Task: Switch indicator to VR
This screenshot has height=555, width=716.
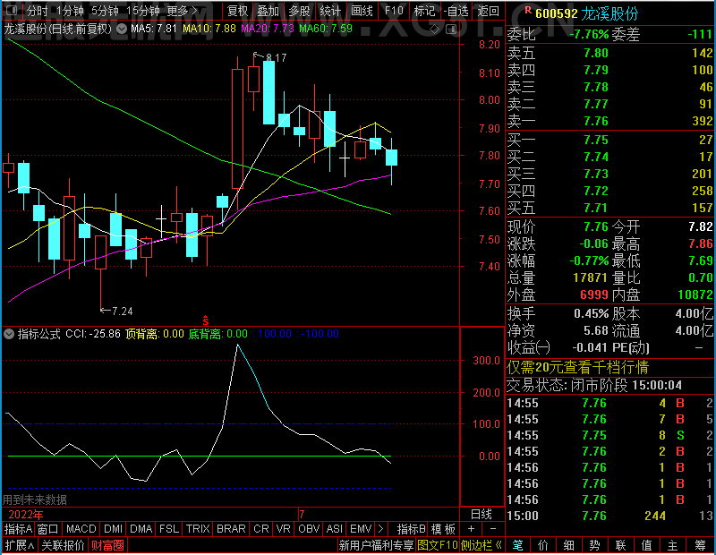Action: [283, 529]
